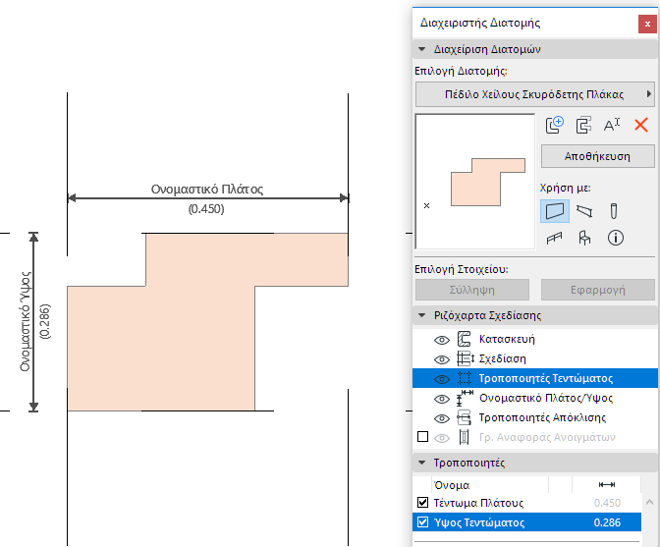Click the Σχεδίαση layer icon
This screenshot has width=660, height=547.
pos(466,358)
